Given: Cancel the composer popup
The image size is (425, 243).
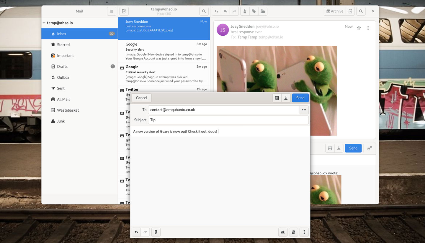Looking at the screenshot, I should click(141, 98).
